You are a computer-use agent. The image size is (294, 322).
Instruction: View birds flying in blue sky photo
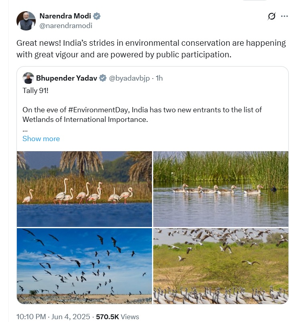click(x=84, y=266)
